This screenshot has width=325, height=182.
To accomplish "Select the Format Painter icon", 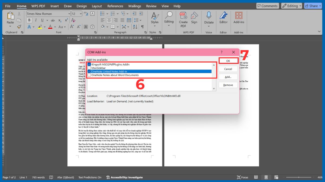I will pos(19,26).
